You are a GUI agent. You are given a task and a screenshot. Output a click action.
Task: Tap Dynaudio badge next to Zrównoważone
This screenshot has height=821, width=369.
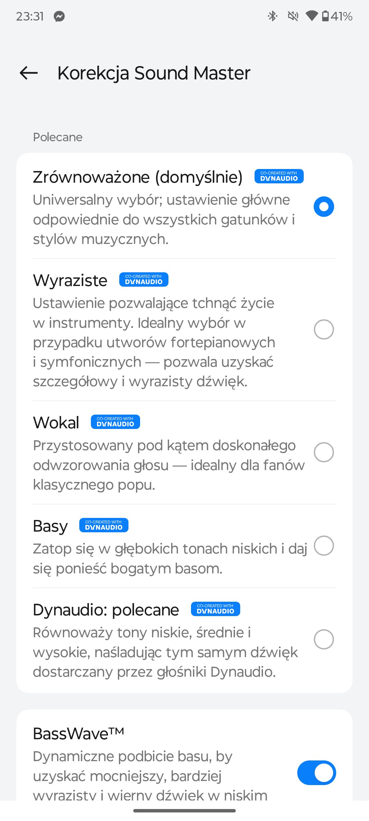(279, 176)
